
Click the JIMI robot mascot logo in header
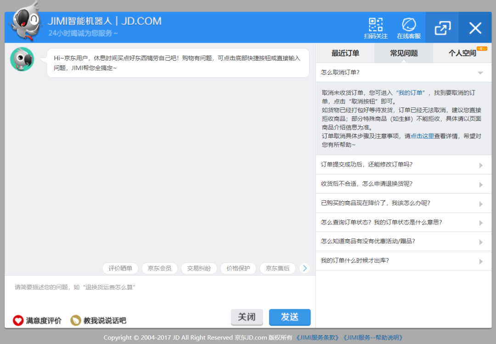tap(26, 22)
